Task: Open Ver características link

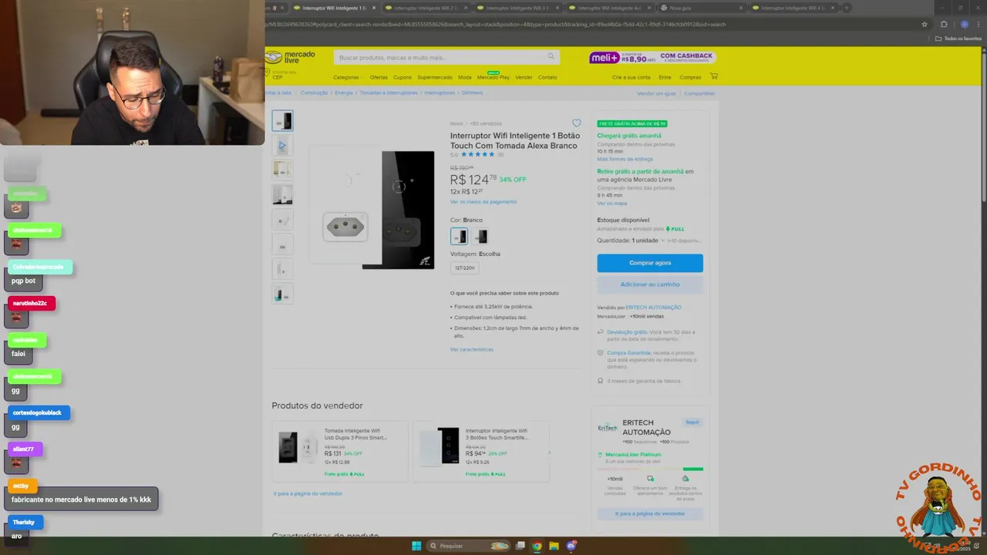Action: tap(472, 349)
